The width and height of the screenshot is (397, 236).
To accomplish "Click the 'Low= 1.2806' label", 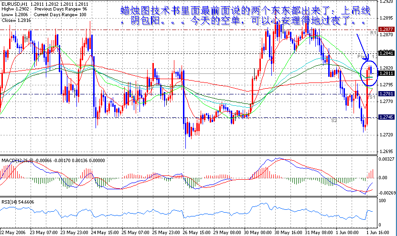I will pos(15,15).
